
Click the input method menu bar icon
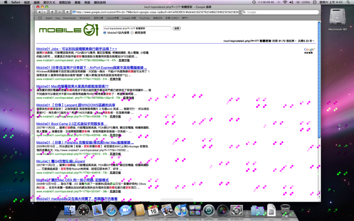coord(315,2)
